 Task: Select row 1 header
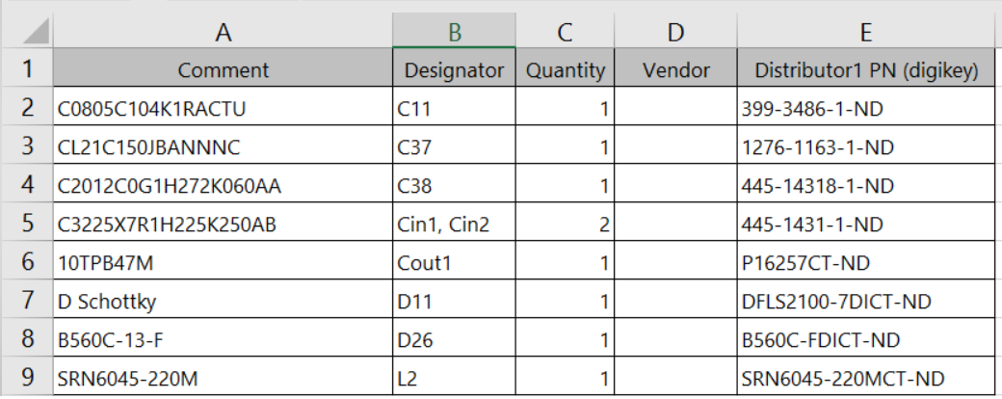pyautogui.click(x=27, y=69)
